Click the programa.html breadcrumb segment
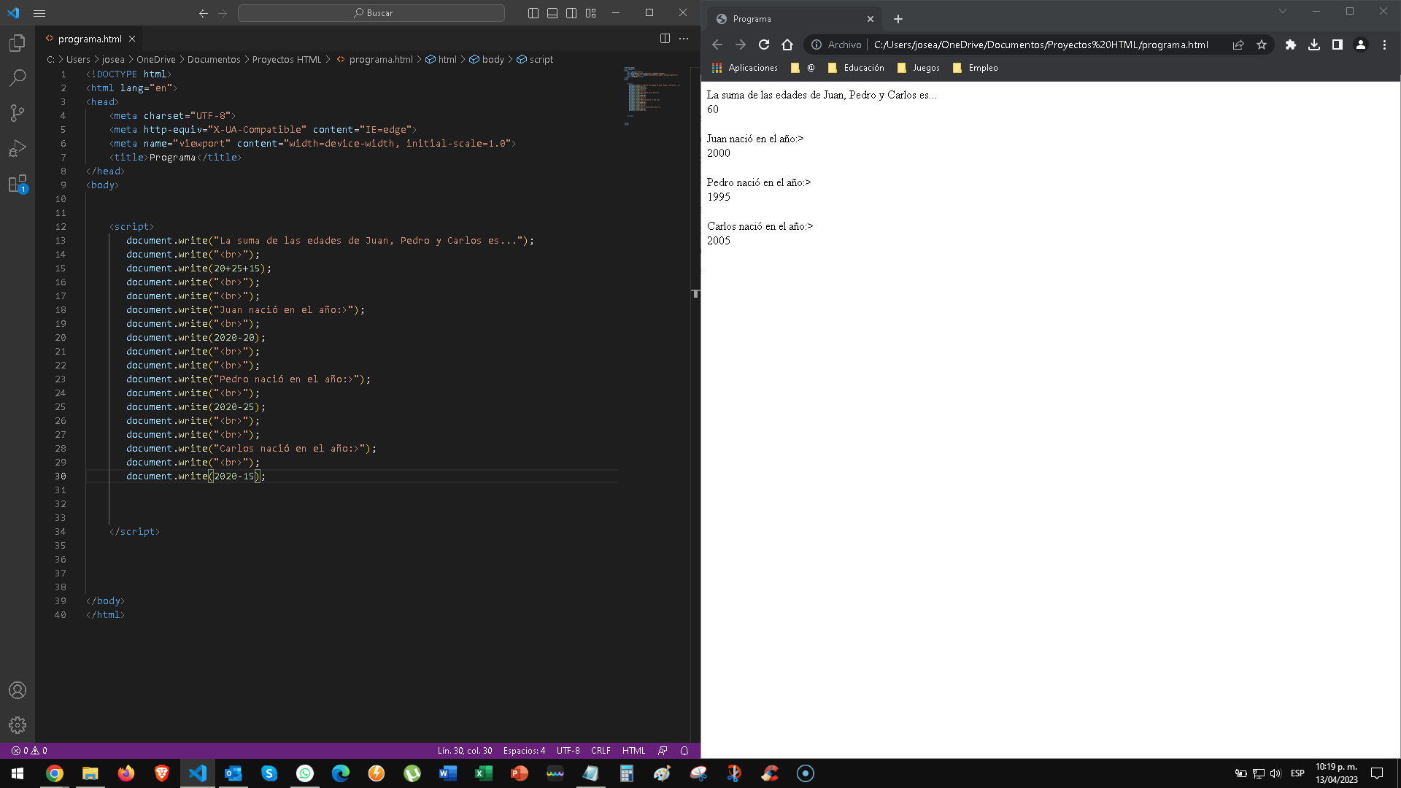 click(x=374, y=60)
